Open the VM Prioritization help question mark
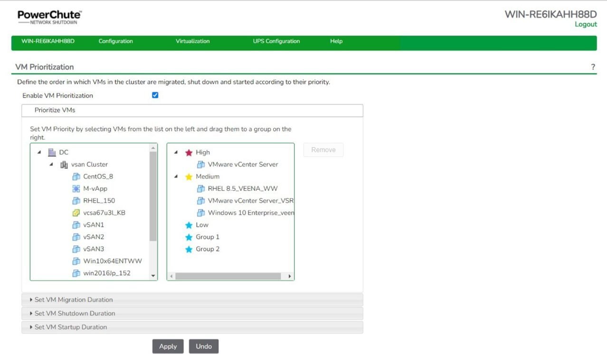The width and height of the screenshot is (607, 354). (593, 67)
